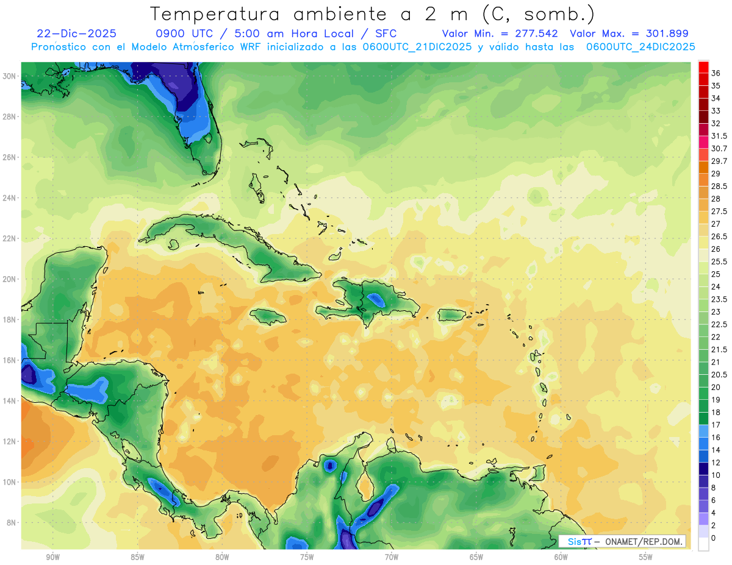Viewport: 732px width, 565px height.
Task: Click legend value "29.7"
Action: coord(719,161)
